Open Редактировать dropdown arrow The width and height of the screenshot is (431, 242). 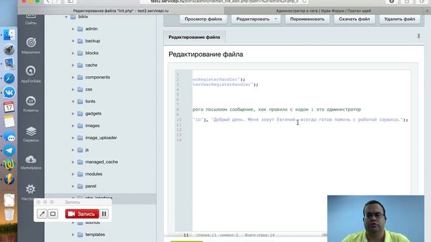pyautogui.click(x=275, y=19)
